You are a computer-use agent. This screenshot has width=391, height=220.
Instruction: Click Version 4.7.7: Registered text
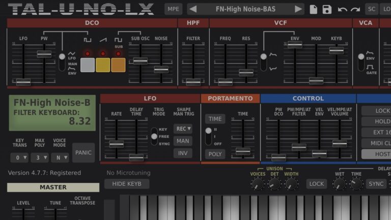pos(44,173)
